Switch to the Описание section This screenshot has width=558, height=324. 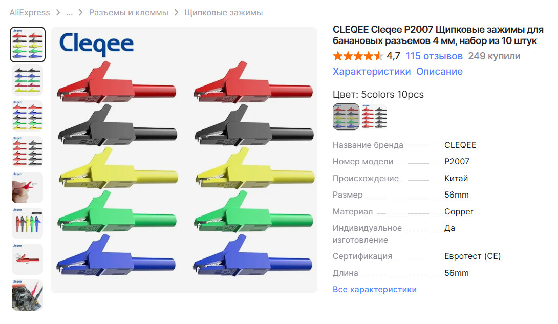pyautogui.click(x=439, y=72)
